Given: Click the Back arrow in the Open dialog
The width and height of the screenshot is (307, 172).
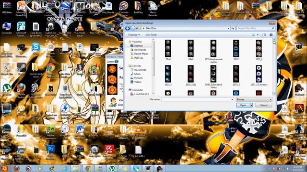Looking at the screenshot, I should click(x=128, y=29).
